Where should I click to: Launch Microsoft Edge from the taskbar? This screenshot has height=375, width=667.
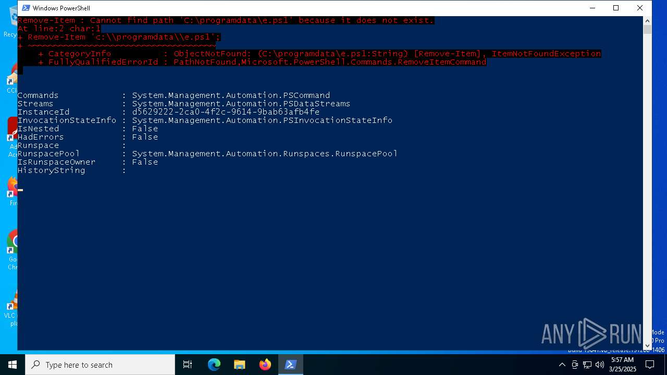tap(214, 365)
